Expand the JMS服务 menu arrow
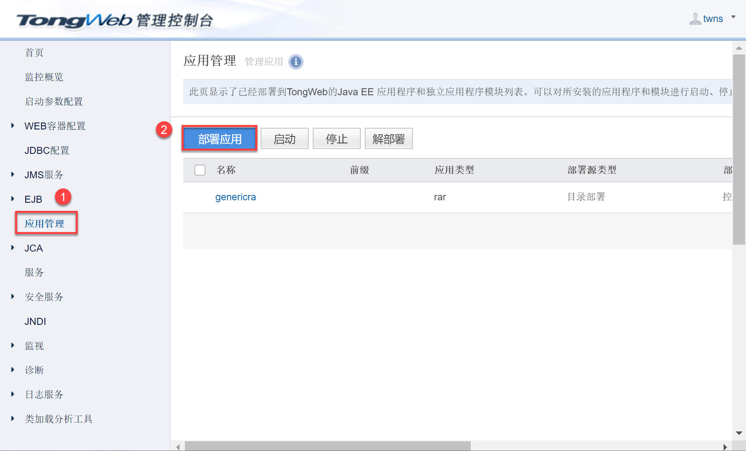 click(x=13, y=175)
